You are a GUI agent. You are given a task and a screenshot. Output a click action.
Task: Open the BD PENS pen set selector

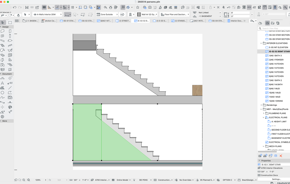click(143, 180)
